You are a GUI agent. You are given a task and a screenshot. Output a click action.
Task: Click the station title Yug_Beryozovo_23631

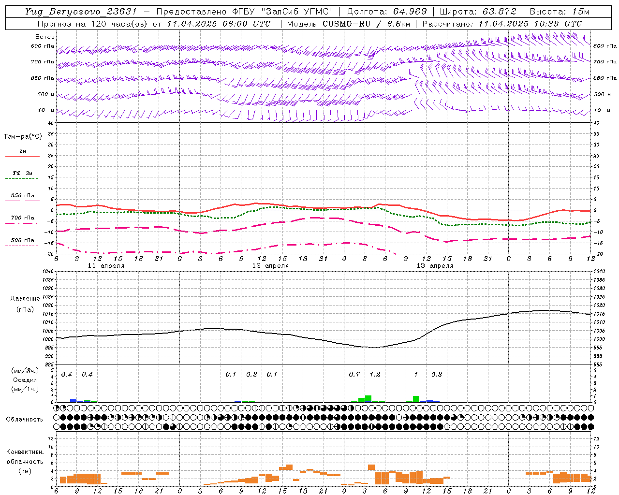[x=80, y=12]
